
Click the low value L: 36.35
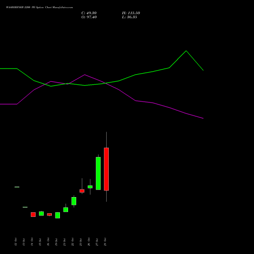[x=130, y=17]
